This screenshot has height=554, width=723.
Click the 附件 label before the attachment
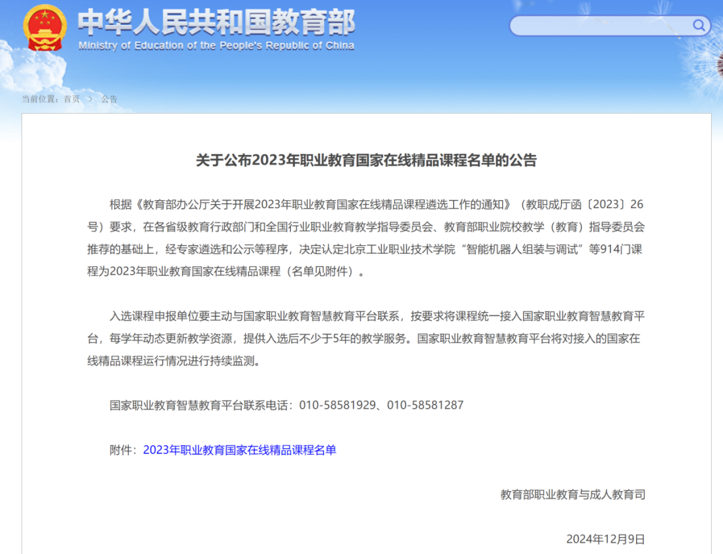(125, 451)
